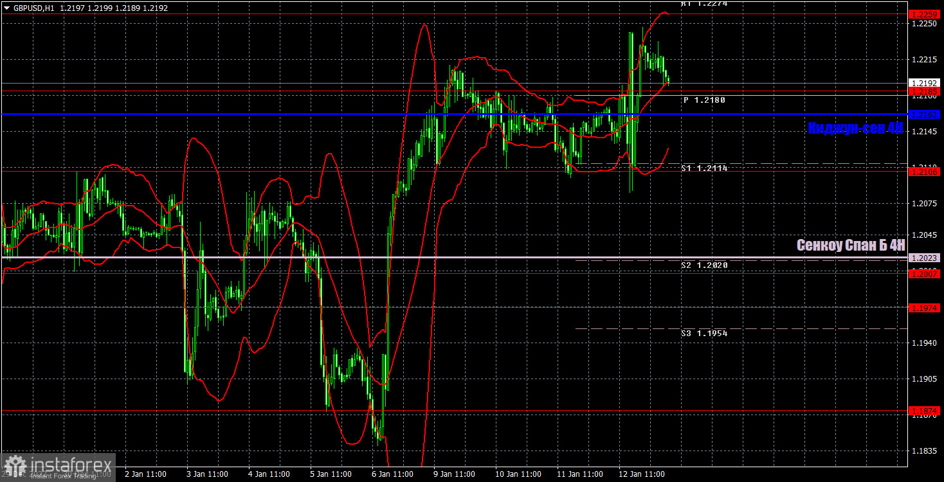The height and width of the screenshot is (482, 944).
Task: Select the P 1.2180 pivot label
Action: point(704,100)
